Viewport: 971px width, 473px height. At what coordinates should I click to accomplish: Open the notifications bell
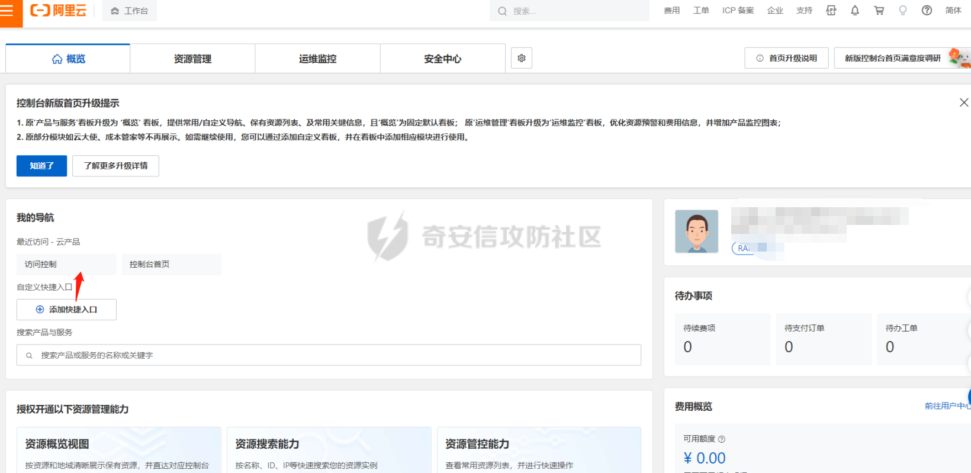tap(855, 11)
